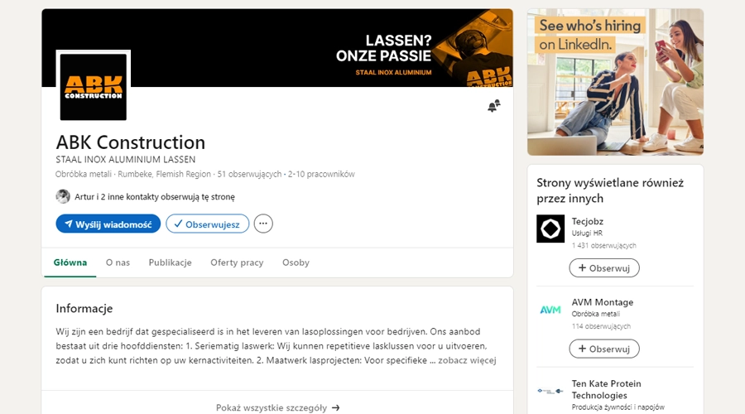This screenshot has height=414, width=745.
Task: Click the ABK Construction logo
Action: [x=94, y=87]
